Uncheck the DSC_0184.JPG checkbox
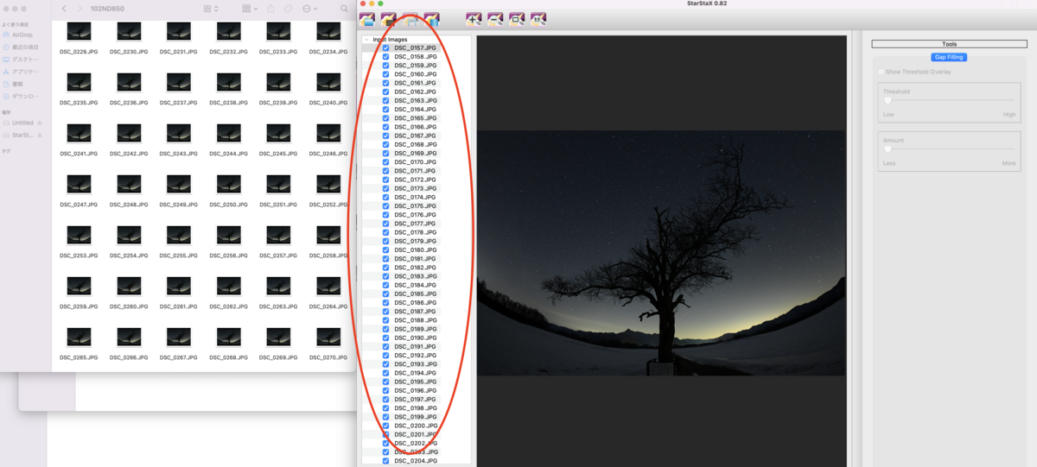Screen dimensions: 1037x467 click(x=385, y=285)
